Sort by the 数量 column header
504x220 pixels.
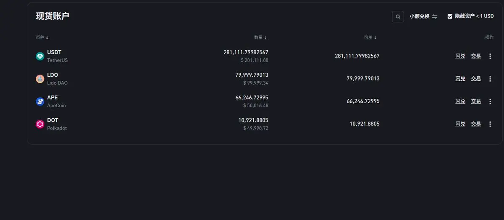click(x=260, y=38)
